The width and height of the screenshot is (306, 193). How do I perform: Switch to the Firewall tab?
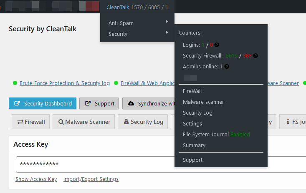pos(31,122)
